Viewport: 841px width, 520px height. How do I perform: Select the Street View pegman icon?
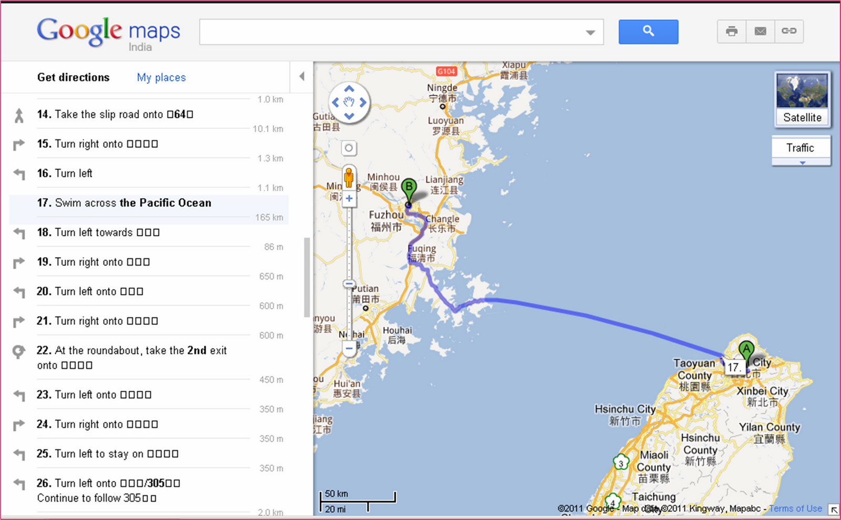click(x=348, y=178)
